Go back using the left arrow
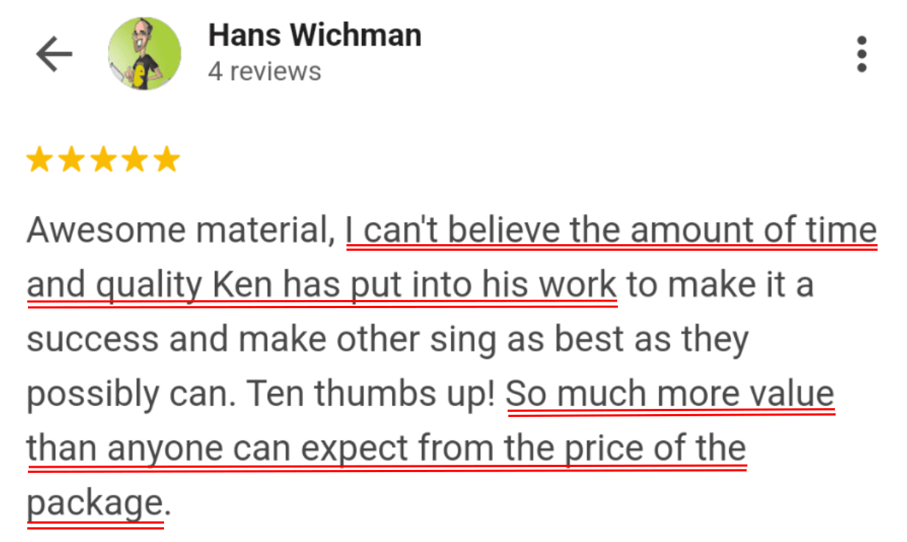Screen dimensions: 907x542 click(54, 54)
